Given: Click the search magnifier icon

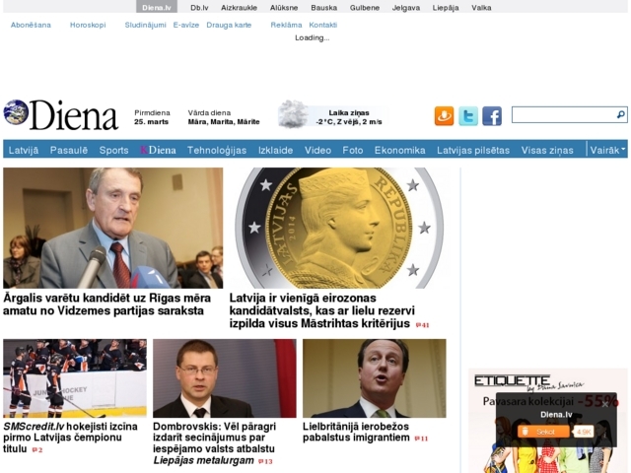Looking at the screenshot, I should 620,115.
